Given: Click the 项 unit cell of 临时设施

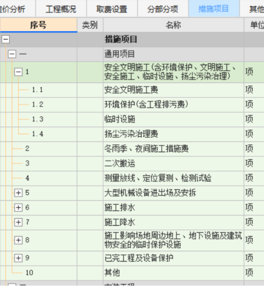Looking at the screenshot, I should (254, 119).
